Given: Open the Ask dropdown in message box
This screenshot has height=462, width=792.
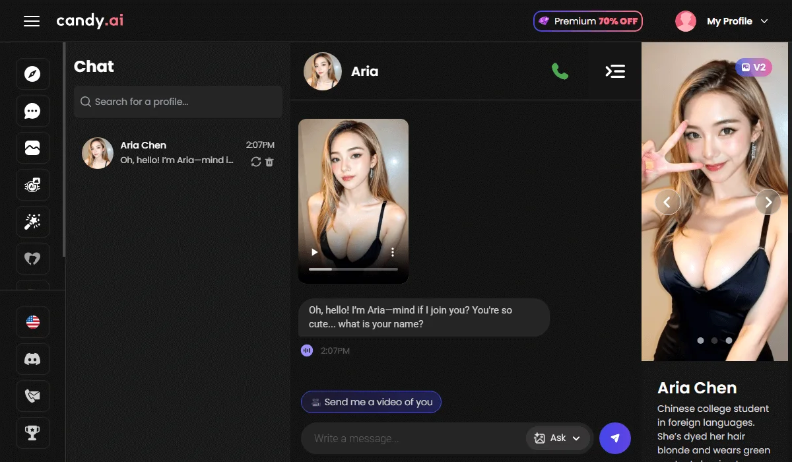Looking at the screenshot, I should coord(558,438).
